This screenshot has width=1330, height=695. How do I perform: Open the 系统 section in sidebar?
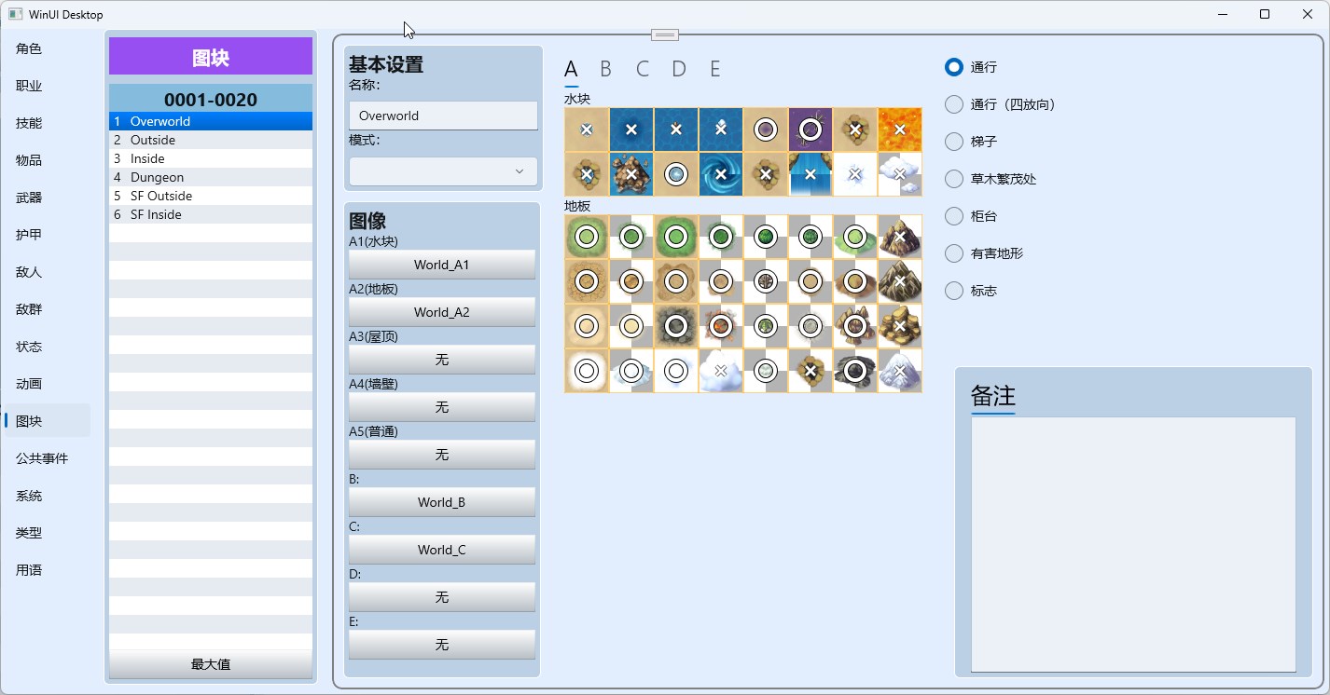point(48,496)
